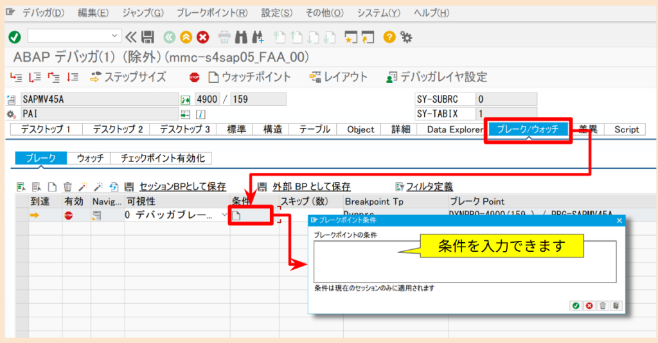
Task: Confirm condition with green check in dialog
Action: click(x=576, y=306)
